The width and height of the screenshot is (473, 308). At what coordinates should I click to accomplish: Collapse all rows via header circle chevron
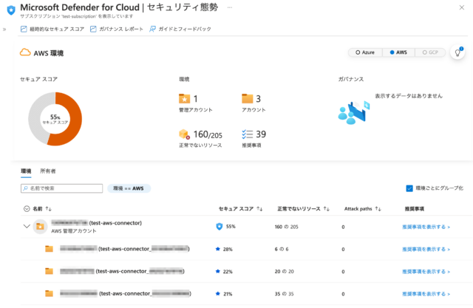click(x=27, y=208)
